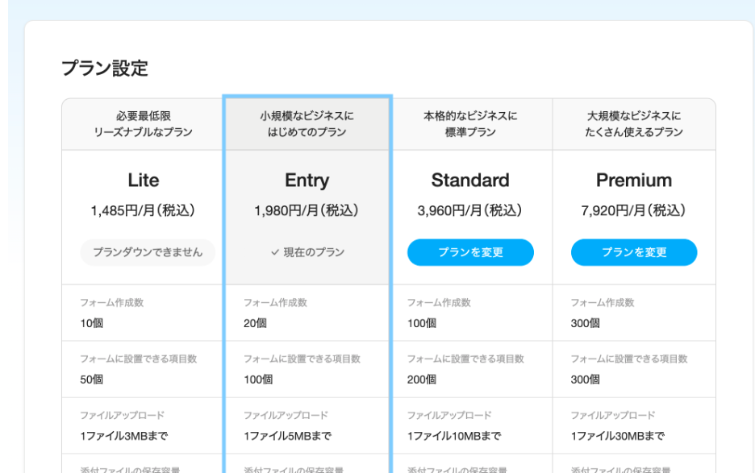The height and width of the screenshot is (473, 755).
Task: Click Standard plan's プランを変更 button
Action: pos(470,252)
